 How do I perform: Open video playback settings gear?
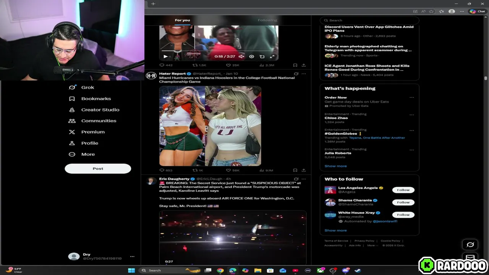(251, 57)
